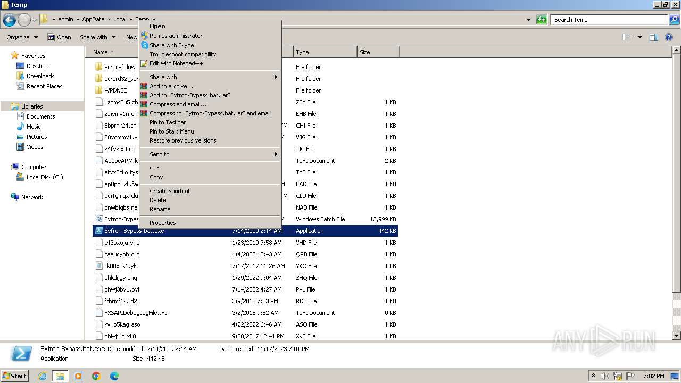Screen dimensions: 681x383
Task: Click the Back navigation arrow
Action: [9, 20]
